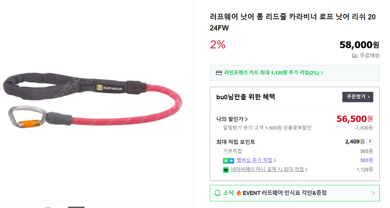Viewport: 390px width, 208px height.
Task: Click the credit card icon in the 라인프렌즈 banner
Action: coord(219,73)
